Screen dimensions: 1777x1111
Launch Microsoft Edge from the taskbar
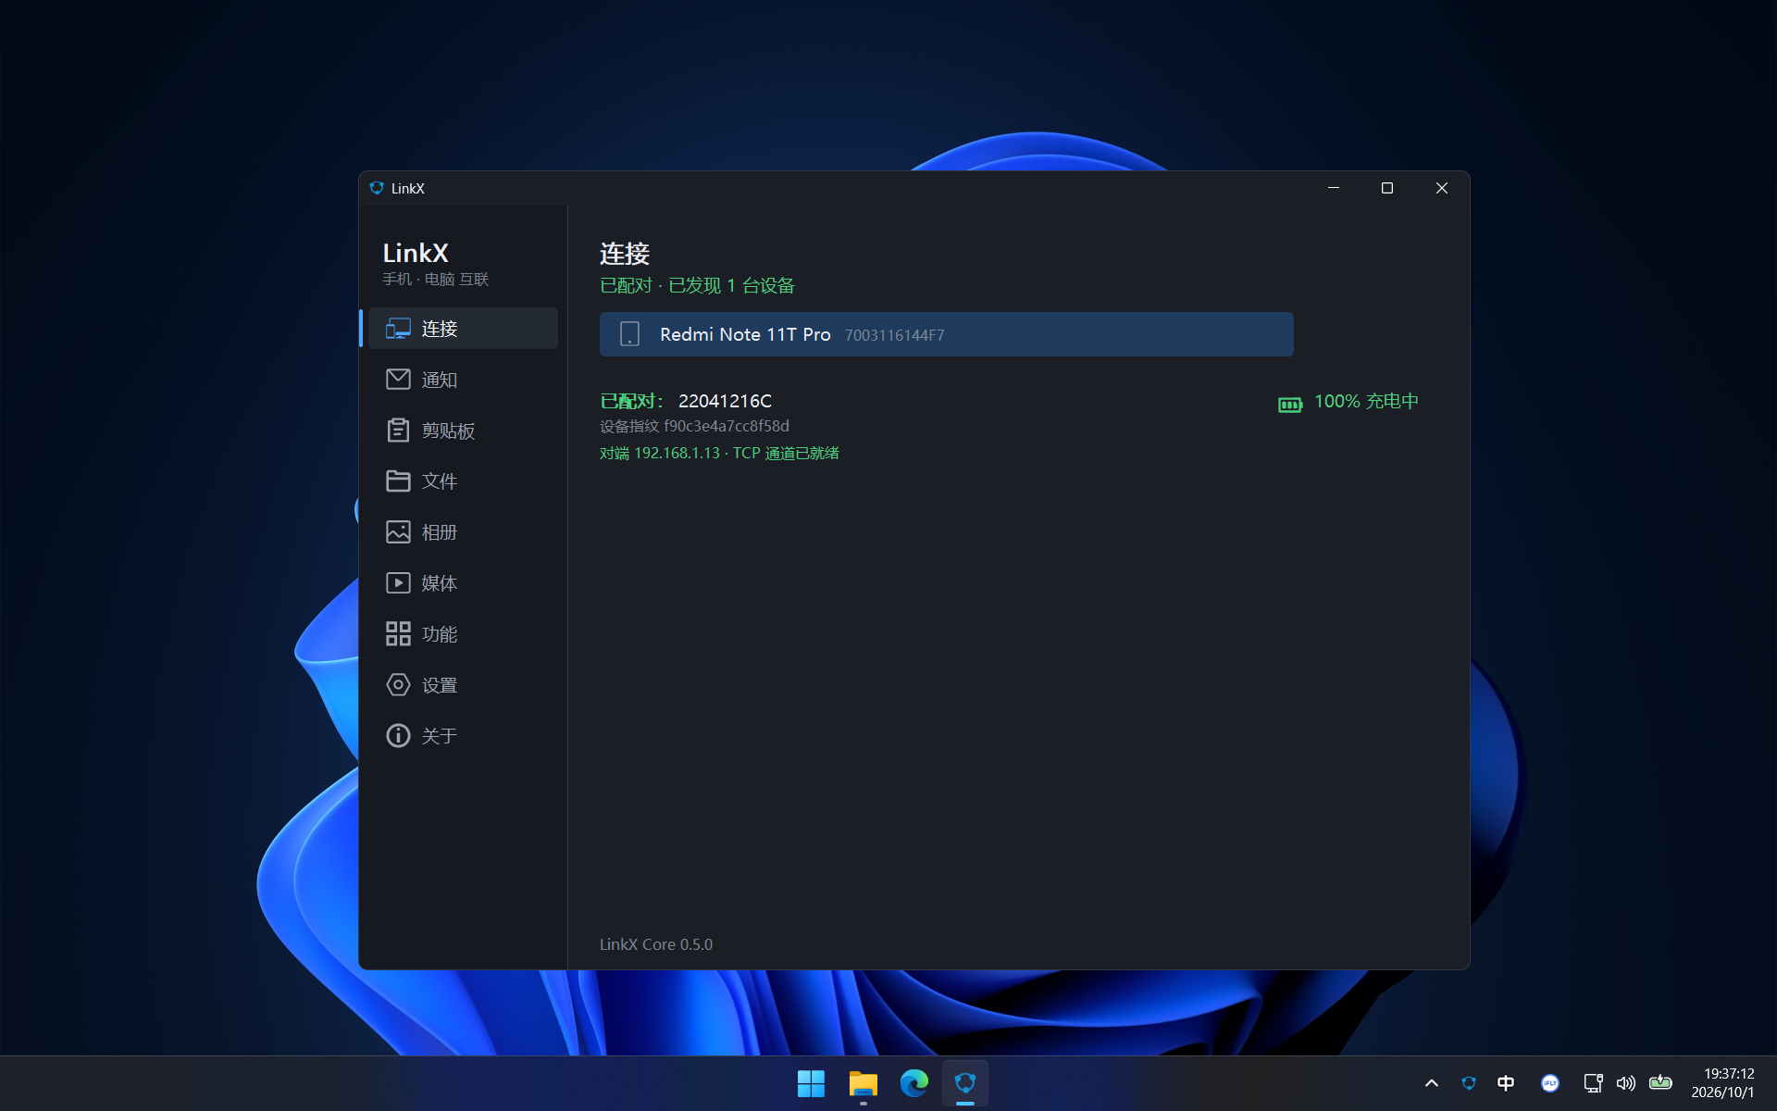[914, 1083]
